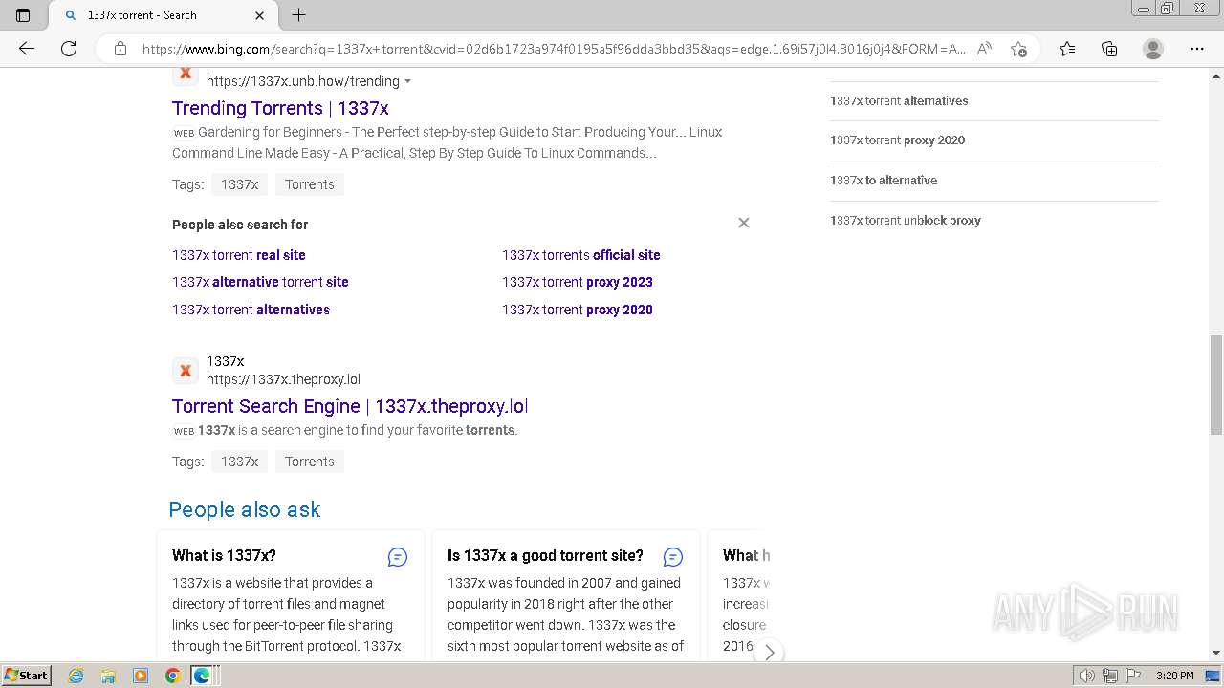Viewport: 1224px width, 688px height.
Task: Open the tab actions menu icon
Action: (x=23, y=15)
